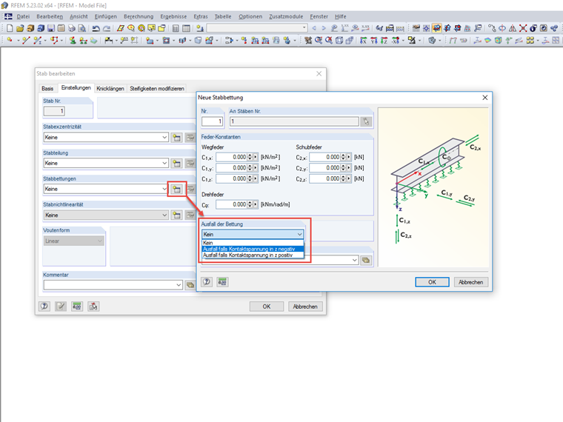
Task: Click the view in Z direction icon
Action: point(384,41)
